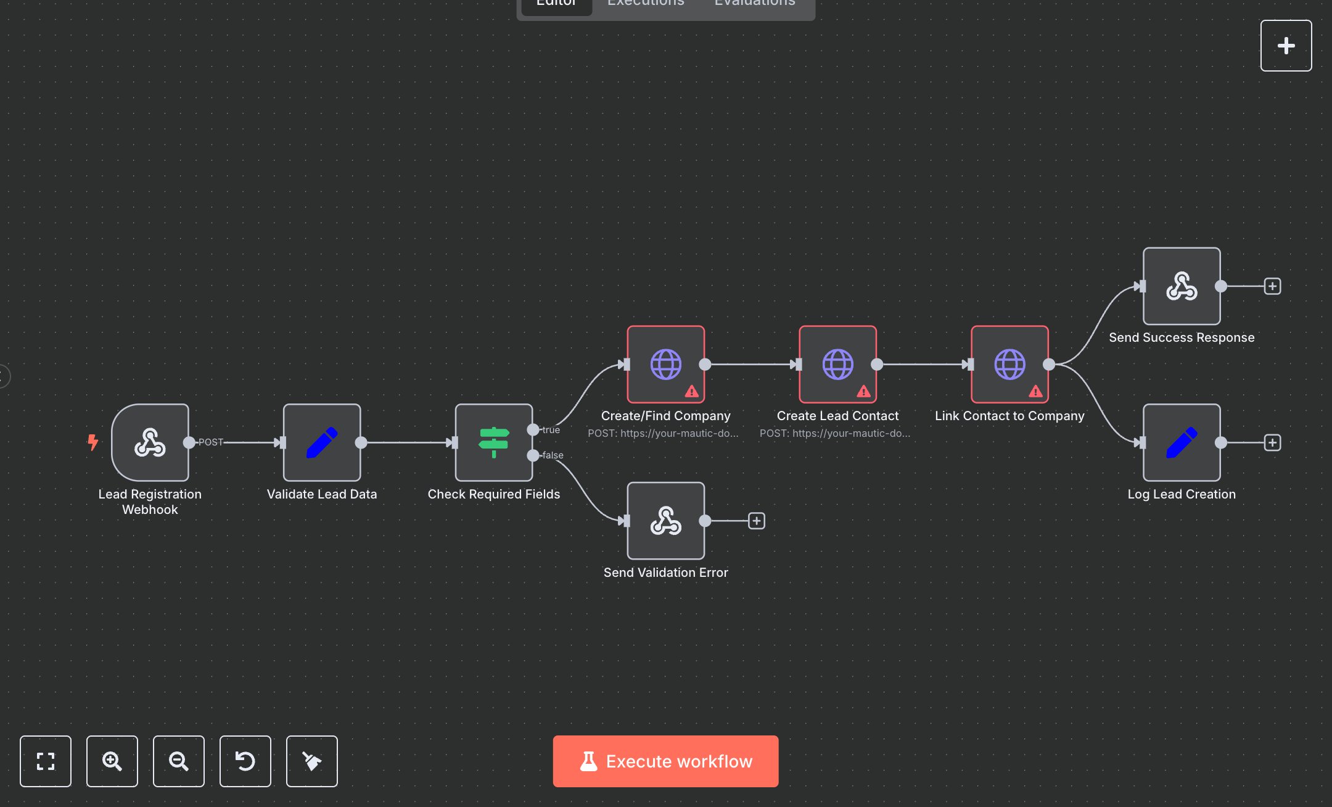The height and width of the screenshot is (807, 1332).
Task: Select the Lead Registration Webhook trigger node
Action: (x=149, y=442)
